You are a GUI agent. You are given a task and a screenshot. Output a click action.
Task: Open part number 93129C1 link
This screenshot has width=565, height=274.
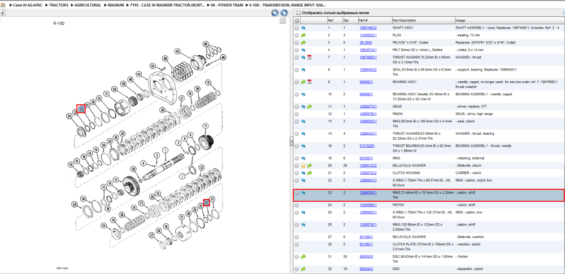tap(366, 237)
